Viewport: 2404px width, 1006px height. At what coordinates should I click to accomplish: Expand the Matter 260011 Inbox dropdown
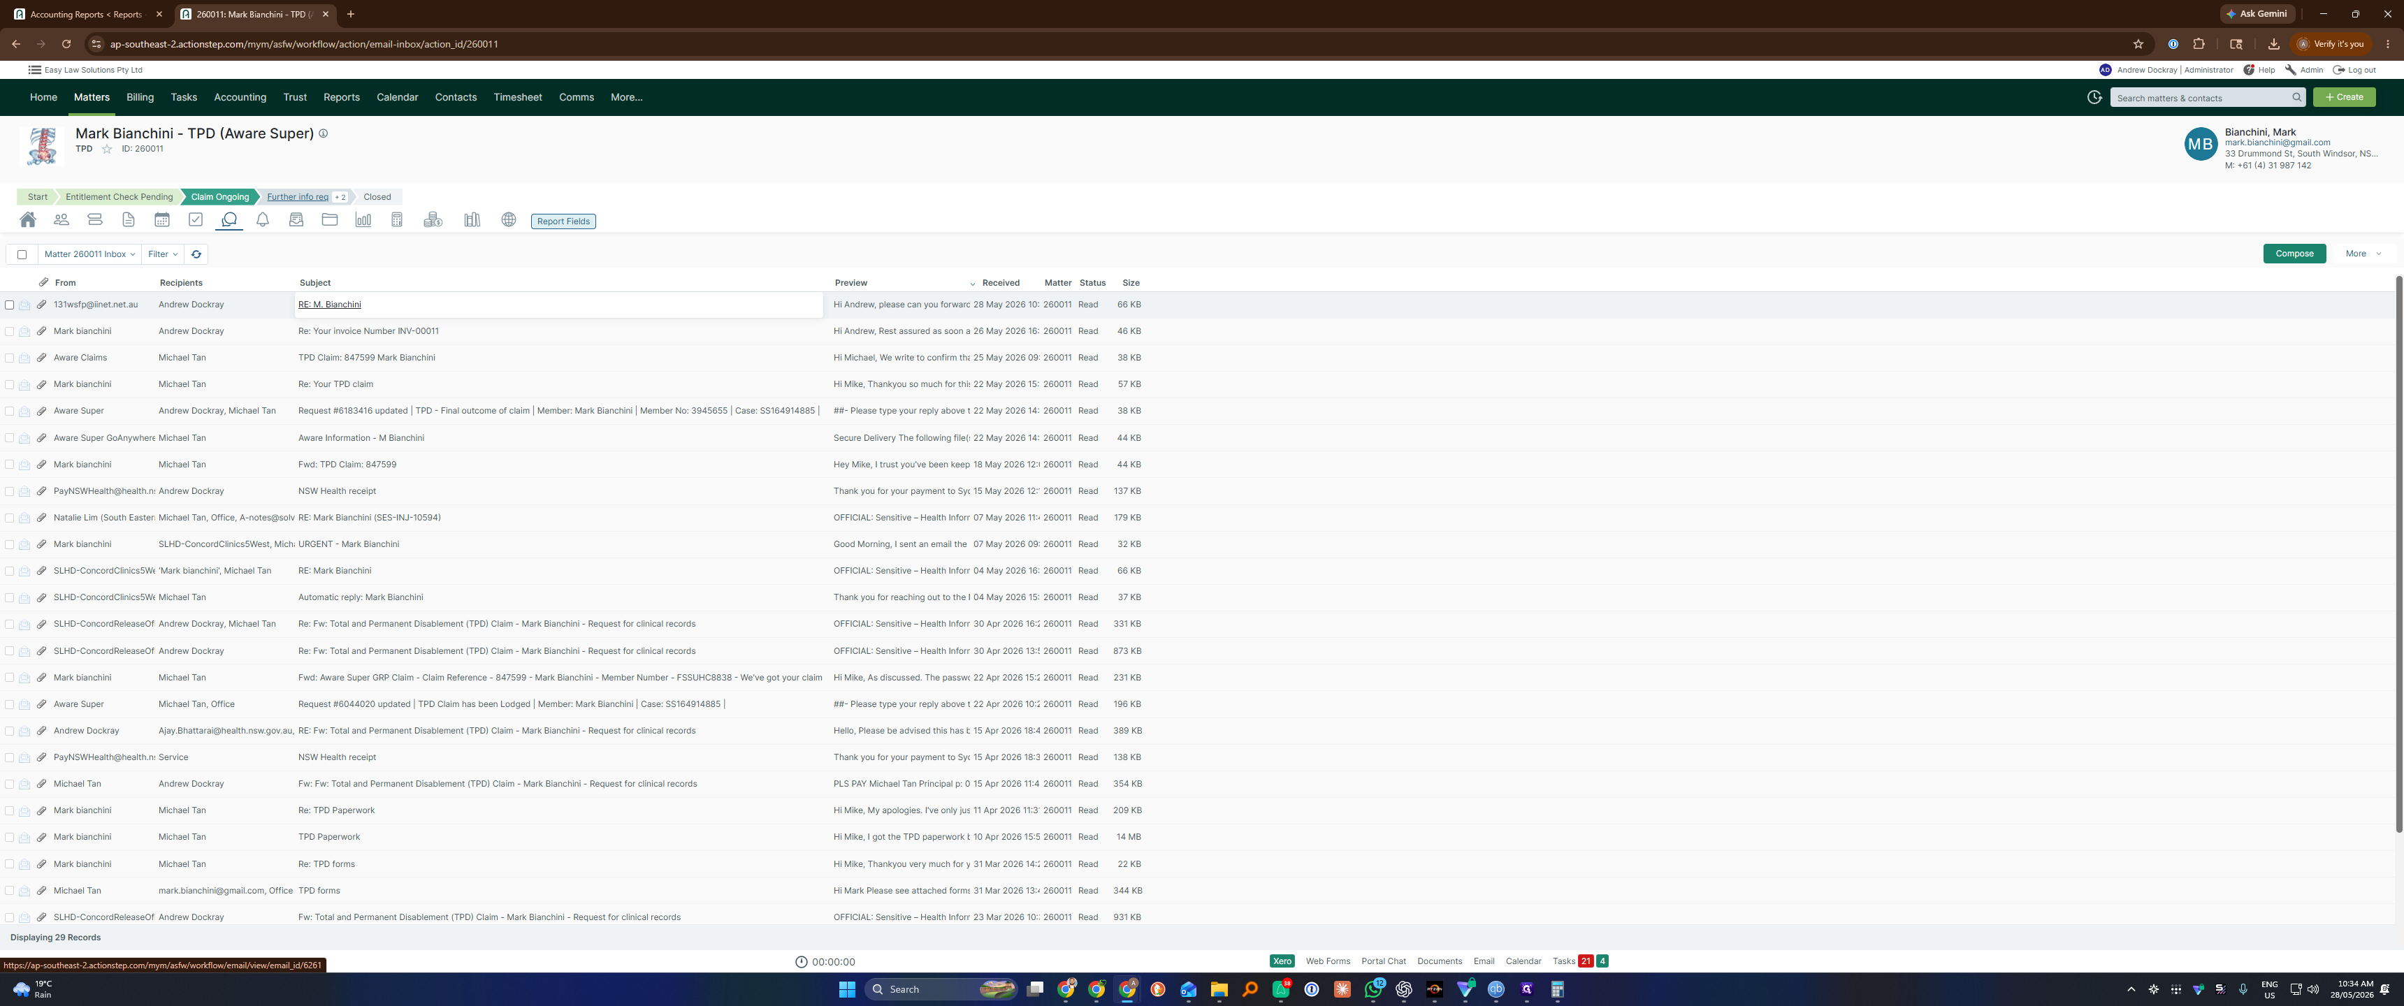tap(89, 254)
